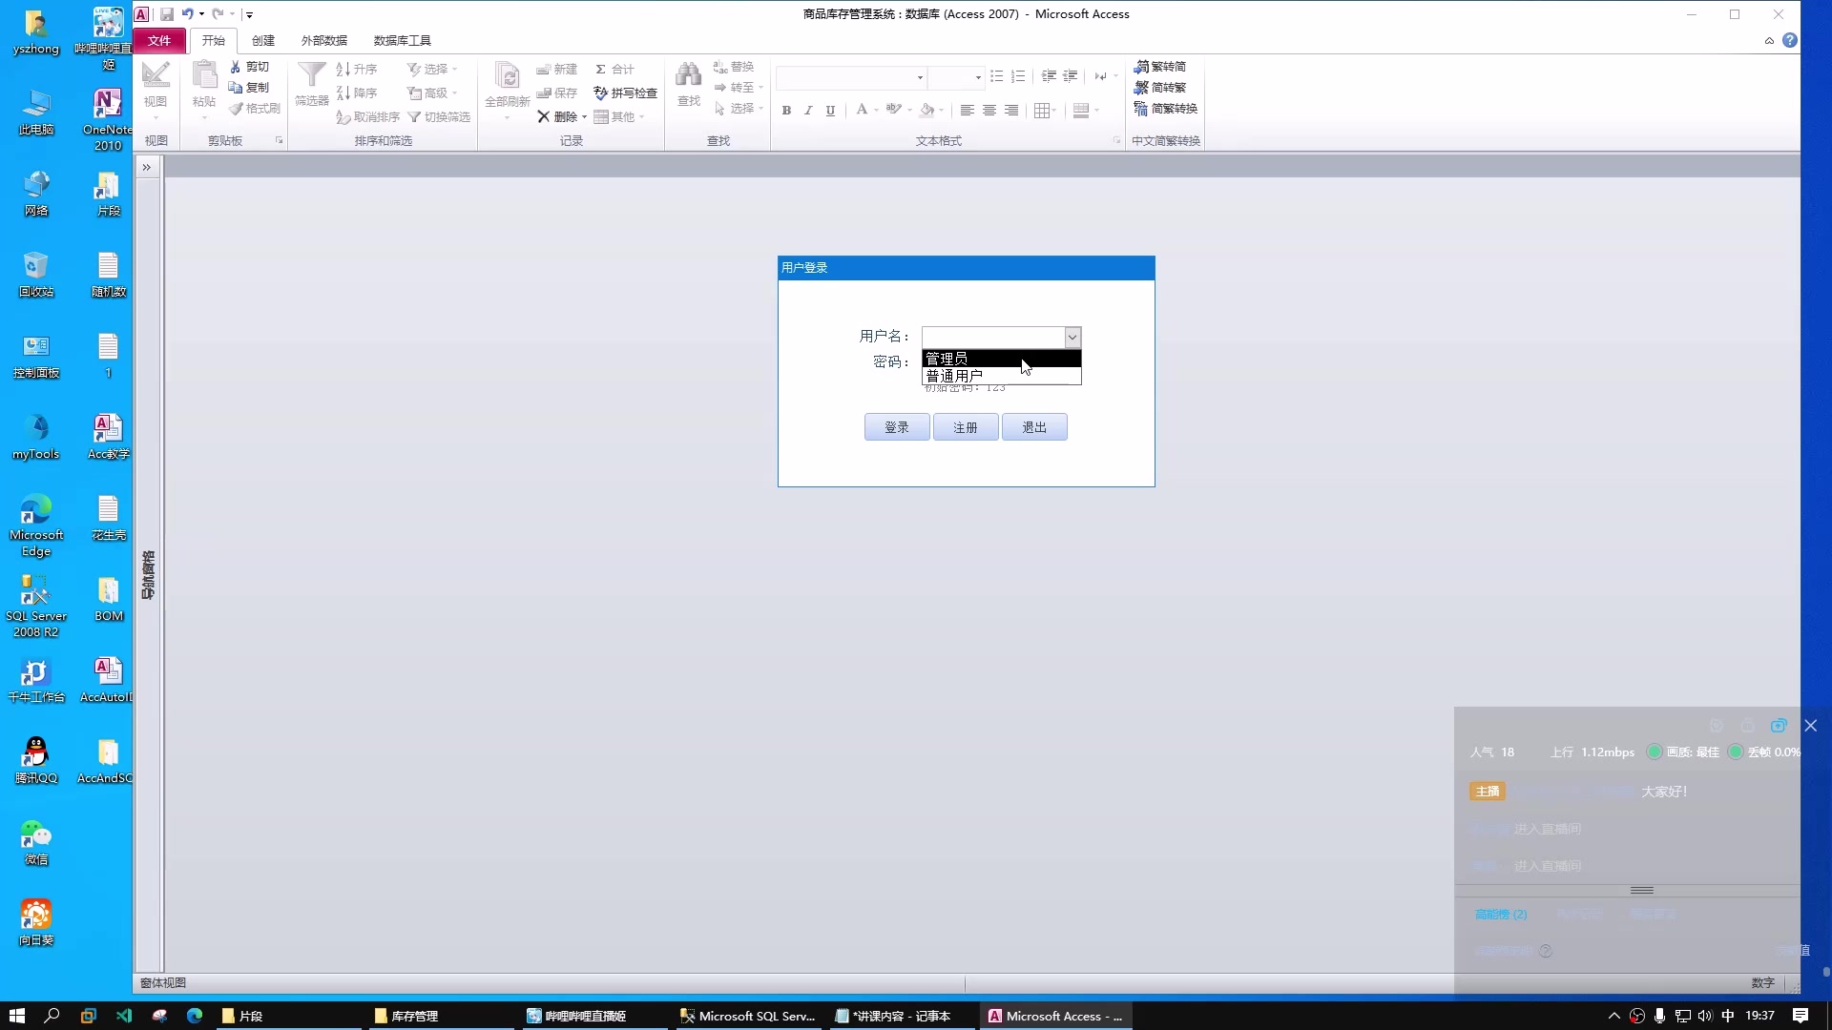The height and width of the screenshot is (1030, 1832).
Task: Open the font size dropdown
Action: (x=978, y=77)
